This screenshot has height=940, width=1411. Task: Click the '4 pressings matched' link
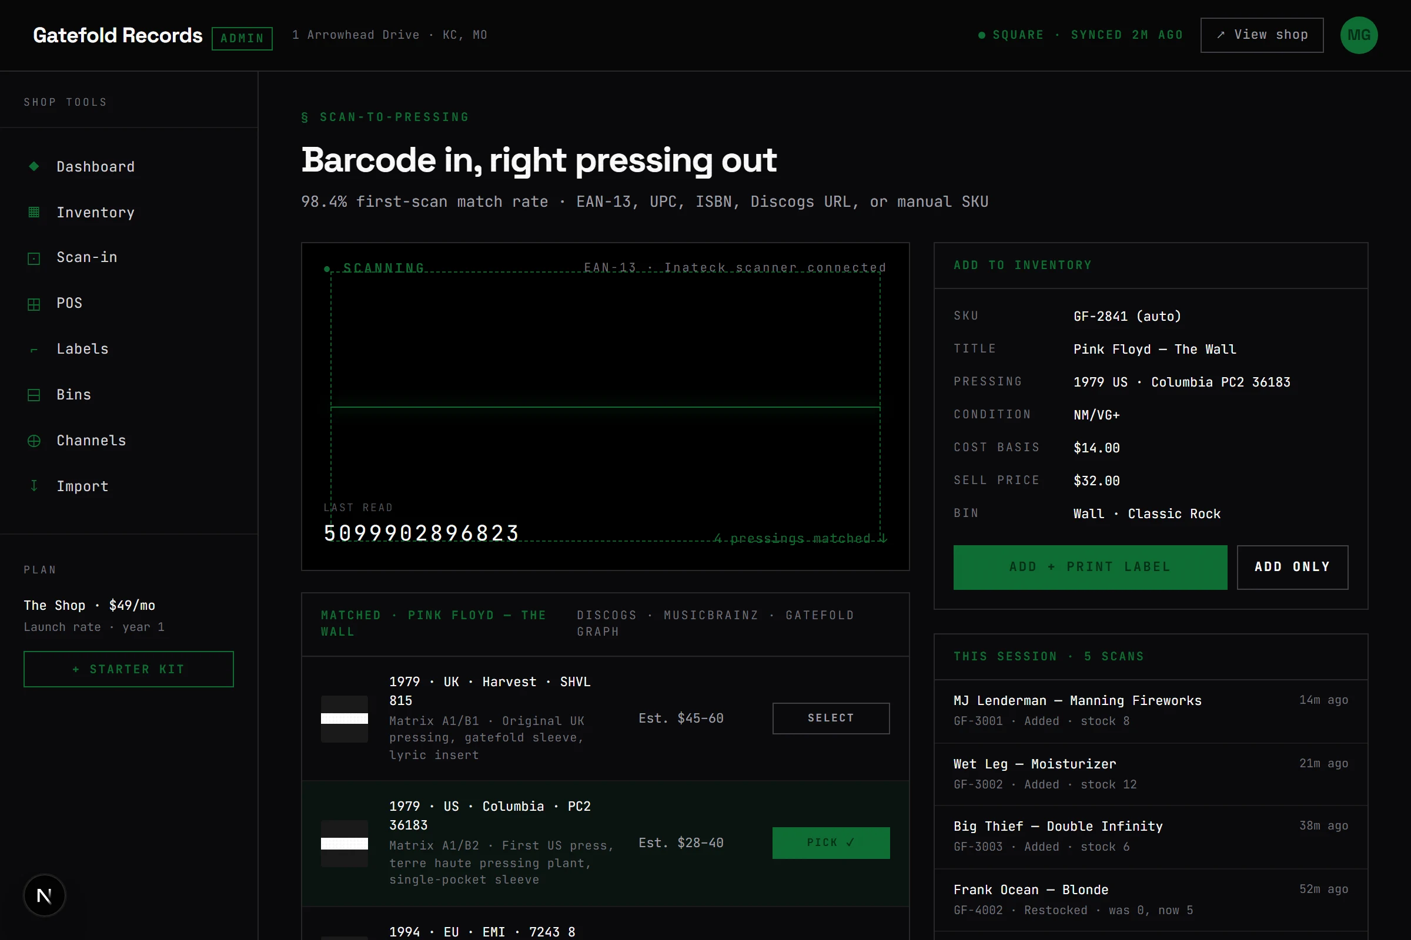click(x=800, y=538)
